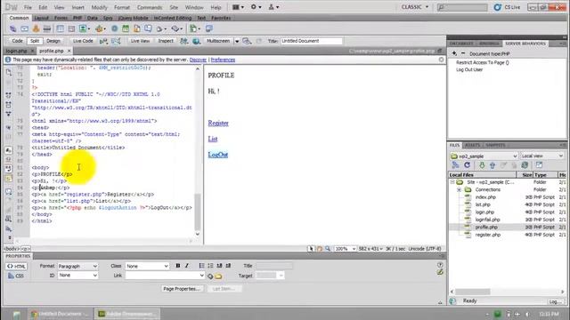This screenshot has width=570, height=320.
Task: Click the Media insert icon
Action: (x=100, y=28)
